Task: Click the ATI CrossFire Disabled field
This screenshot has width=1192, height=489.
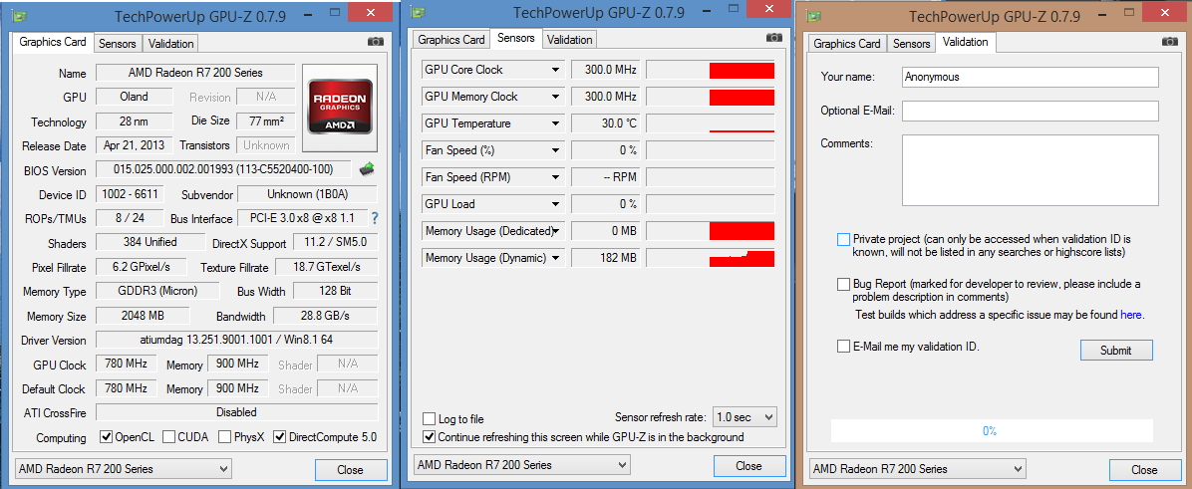Action: (236, 412)
